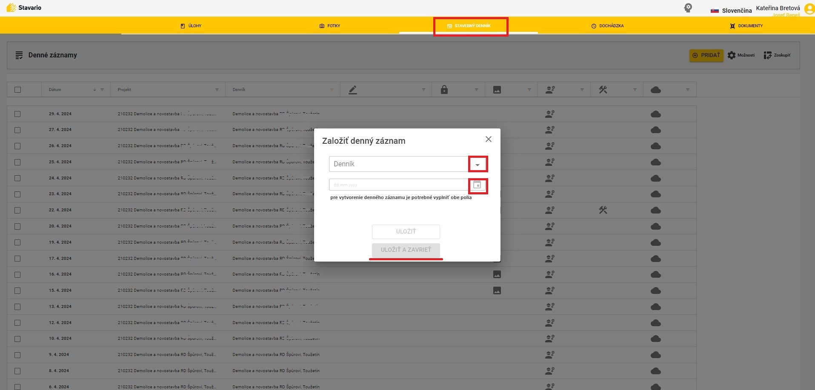Click photo icon in 16. 4. 2024 row
Image resolution: width=815 pixels, height=390 pixels.
pos(497,274)
